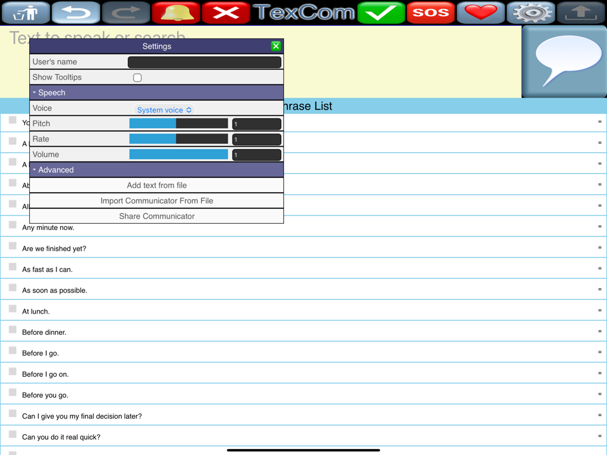The image size is (607, 455).
Task: Tap the green checkmark 'Yes' button
Action: 381,13
